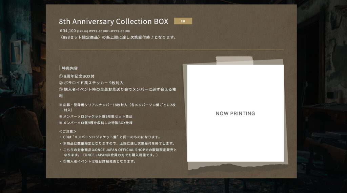Click the NOW PRINTING placeholder image
The image size is (347, 193).
[235, 113]
